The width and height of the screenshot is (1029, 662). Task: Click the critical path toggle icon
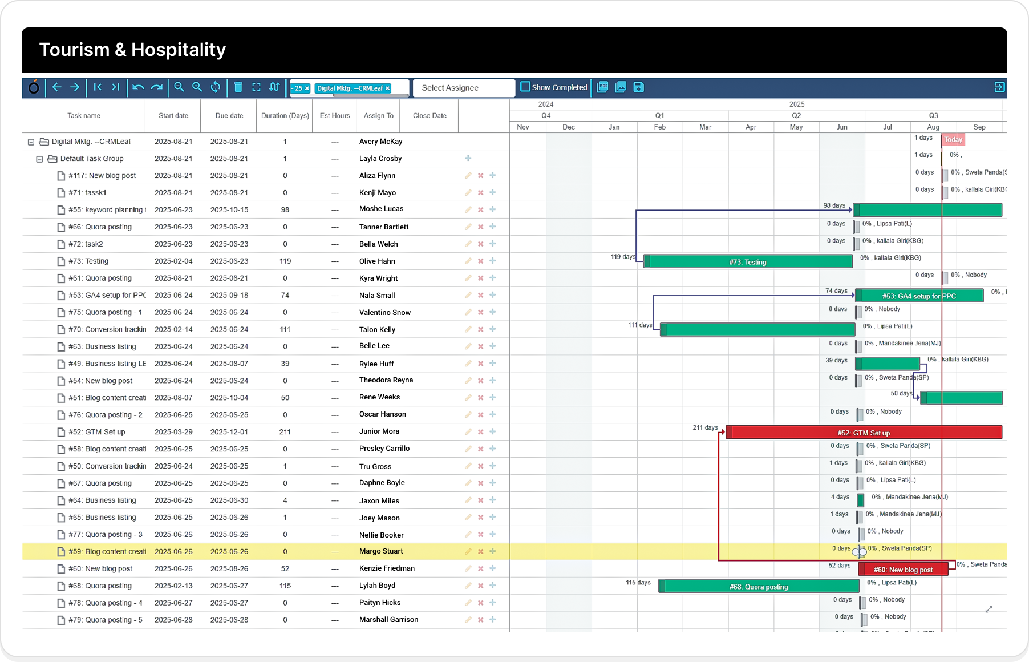coord(274,87)
